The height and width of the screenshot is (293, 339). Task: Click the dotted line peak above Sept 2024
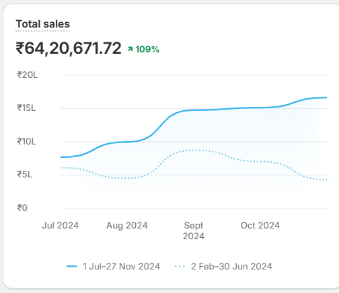point(194,150)
